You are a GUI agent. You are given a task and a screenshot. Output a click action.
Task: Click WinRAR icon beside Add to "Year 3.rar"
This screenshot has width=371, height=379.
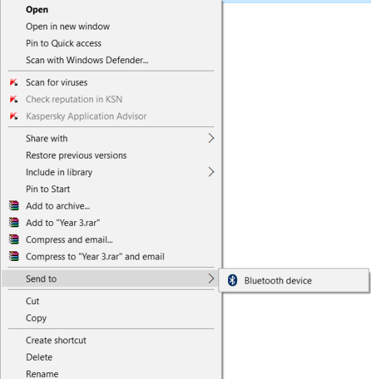point(14,222)
